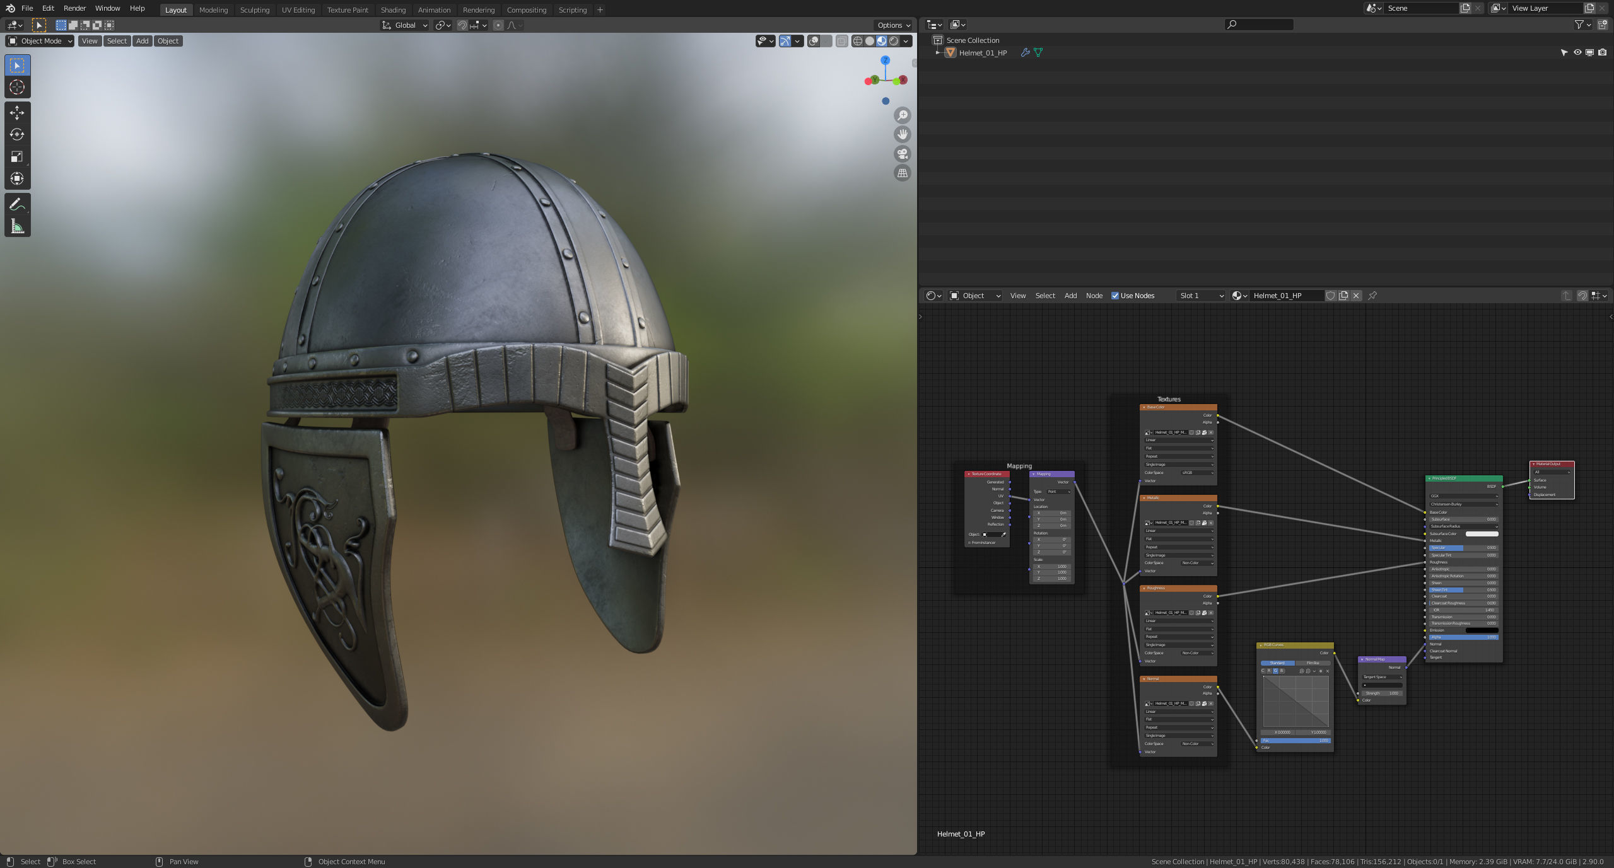
Task: Switch to Wireframe viewport shading
Action: tap(858, 41)
